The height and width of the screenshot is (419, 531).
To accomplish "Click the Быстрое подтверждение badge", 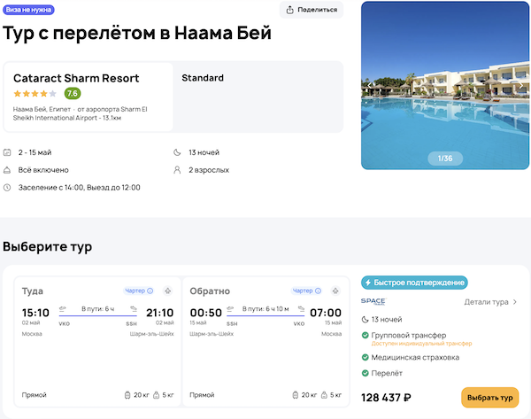I will (414, 283).
